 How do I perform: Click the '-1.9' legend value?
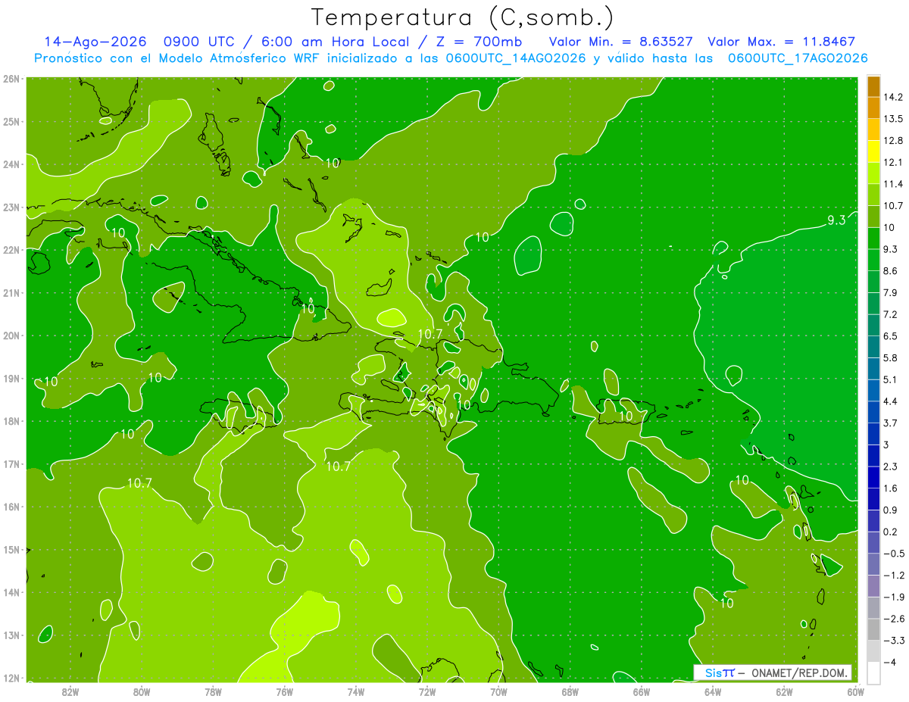coord(892,597)
